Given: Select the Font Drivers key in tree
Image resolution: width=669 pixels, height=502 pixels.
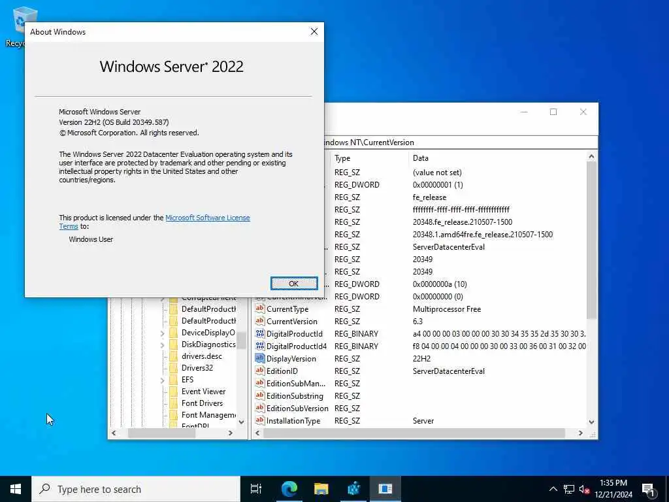Looking at the screenshot, I should tap(203, 403).
